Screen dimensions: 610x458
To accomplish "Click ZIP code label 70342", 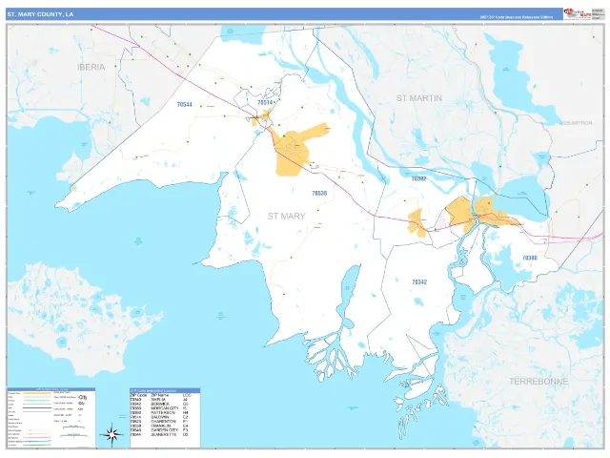I will pos(419,281).
